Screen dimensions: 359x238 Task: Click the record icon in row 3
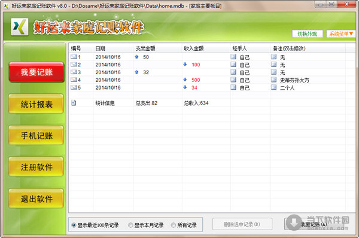pos(74,72)
